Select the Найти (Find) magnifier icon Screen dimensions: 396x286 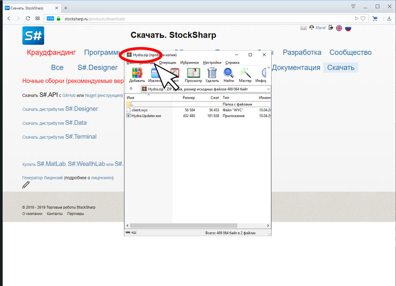[x=229, y=75]
